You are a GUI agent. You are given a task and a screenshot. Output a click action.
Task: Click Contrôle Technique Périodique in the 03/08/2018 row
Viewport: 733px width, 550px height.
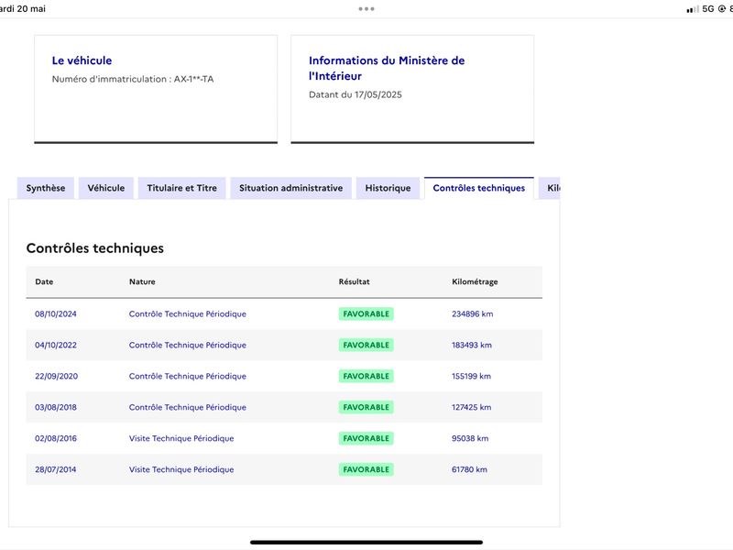click(188, 407)
